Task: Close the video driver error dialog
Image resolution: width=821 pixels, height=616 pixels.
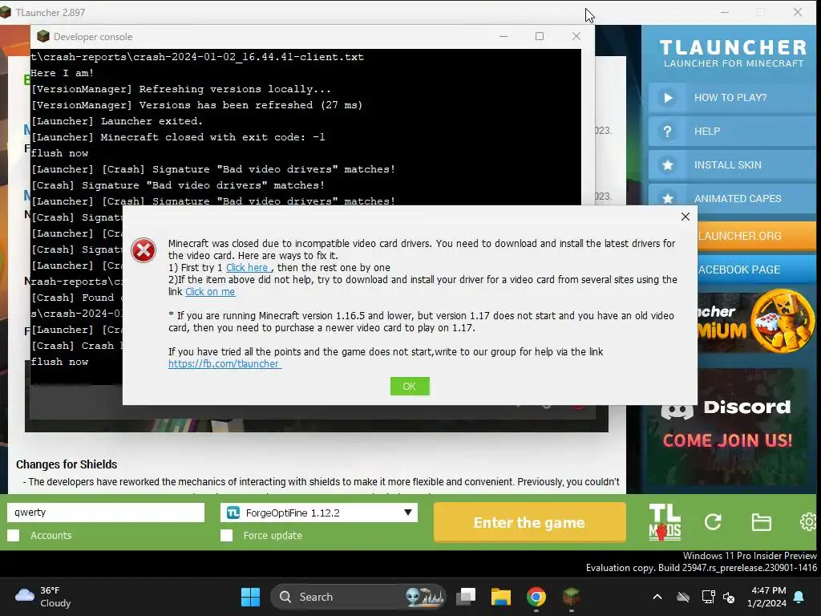Action: click(686, 217)
